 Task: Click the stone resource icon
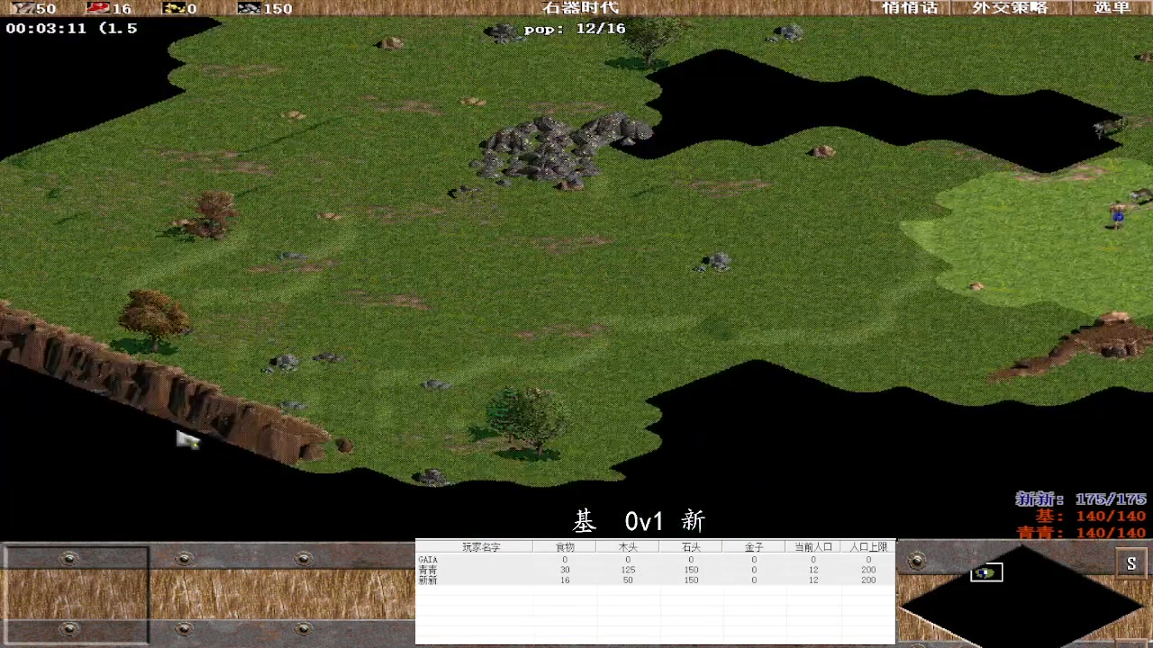pyautogui.click(x=249, y=8)
